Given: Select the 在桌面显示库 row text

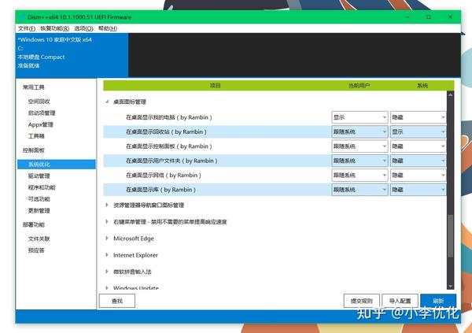Looking at the screenshot, I should click(160, 190).
